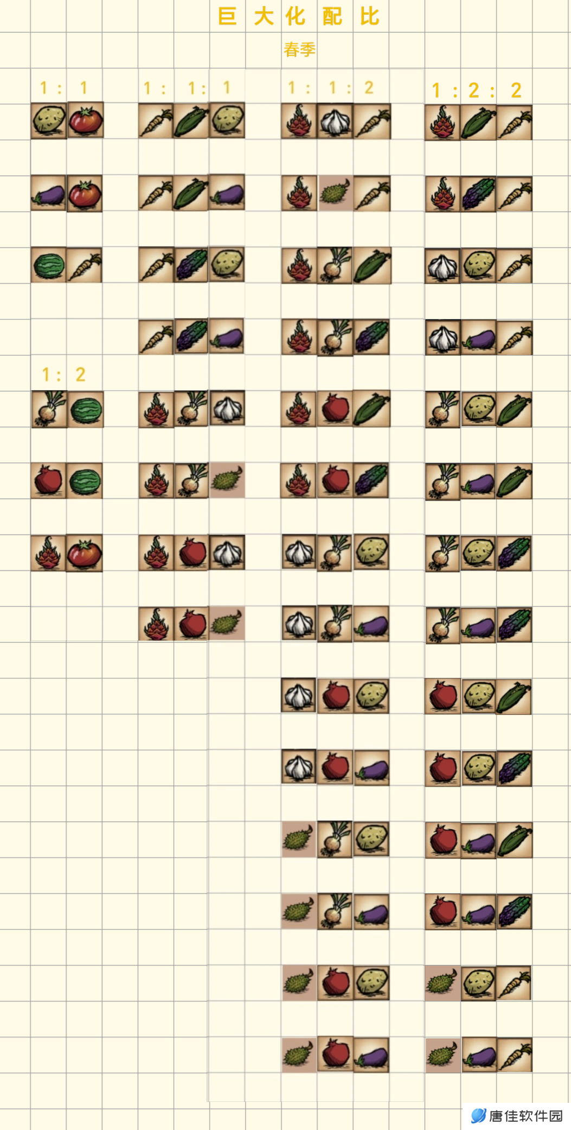Click the 1 : 2 ratio heading

(x=64, y=374)
